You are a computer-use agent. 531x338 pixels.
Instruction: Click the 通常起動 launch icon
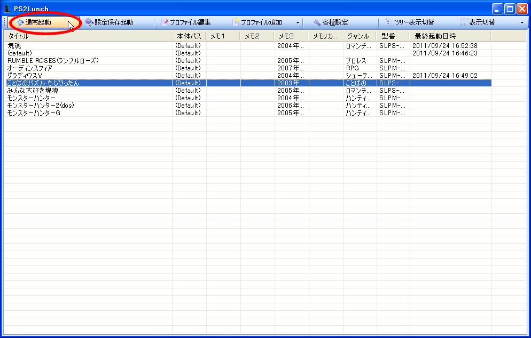[x=20, y=22]
